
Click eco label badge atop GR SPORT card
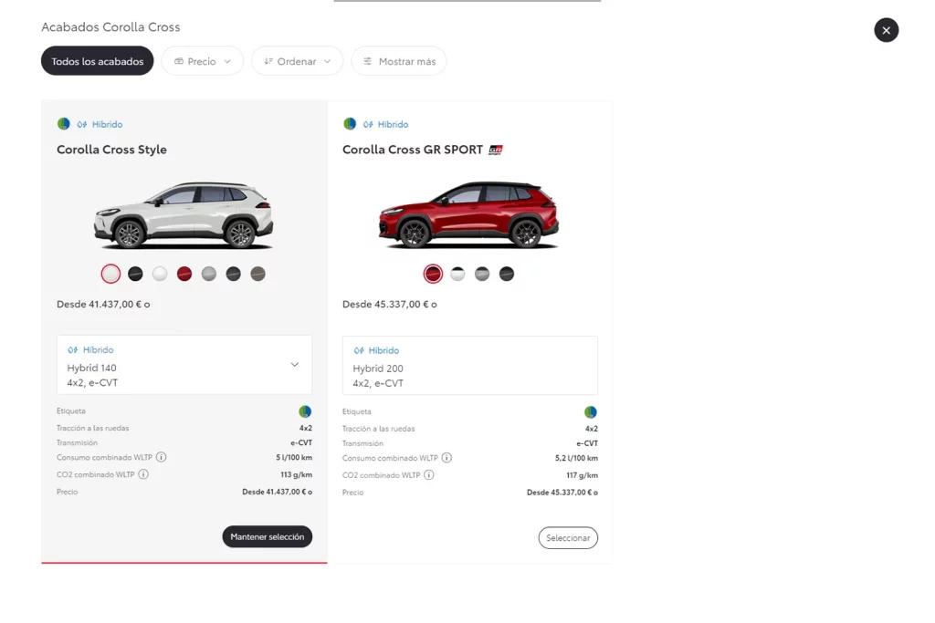[x=350, y=124]
